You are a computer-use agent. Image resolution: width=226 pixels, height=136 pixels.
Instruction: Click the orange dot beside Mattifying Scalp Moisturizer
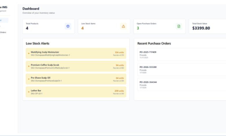tap(28, 53)
